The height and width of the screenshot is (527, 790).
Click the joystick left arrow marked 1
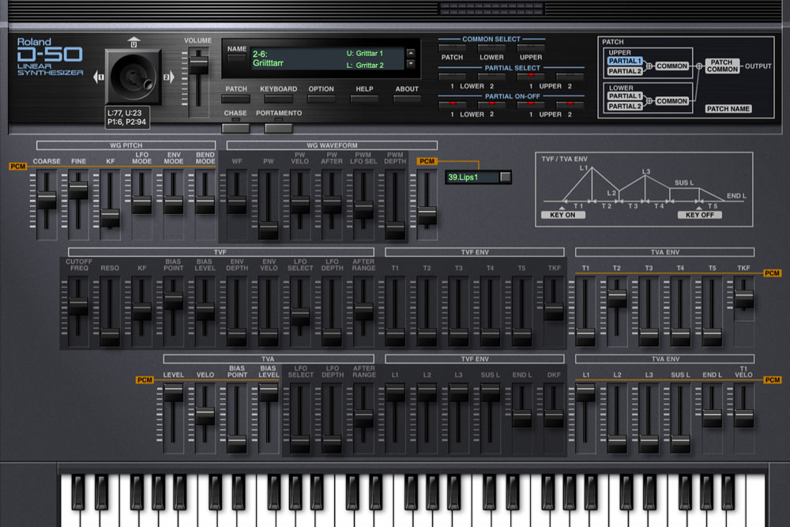point(99,77)
